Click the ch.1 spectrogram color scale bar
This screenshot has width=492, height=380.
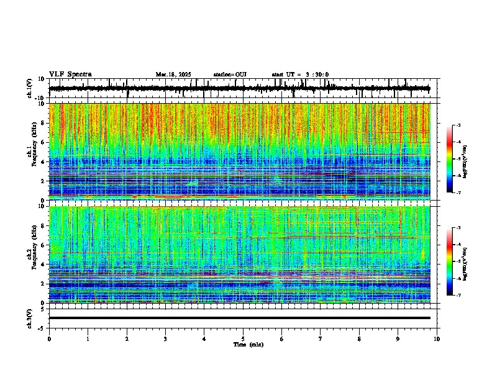tap(450, 159)
